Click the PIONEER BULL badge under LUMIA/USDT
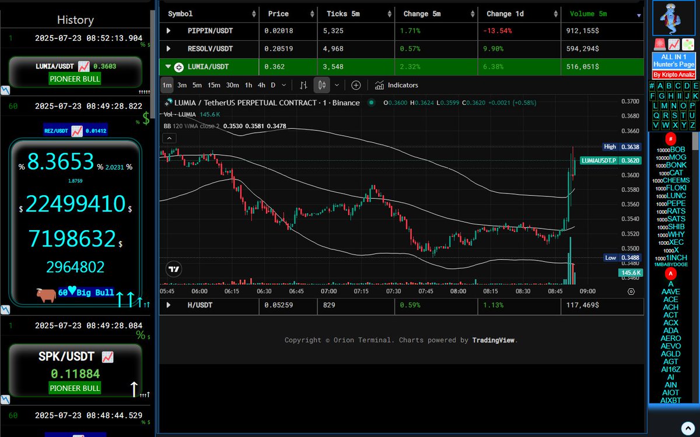The image size is (700, 437). [75, 79]
